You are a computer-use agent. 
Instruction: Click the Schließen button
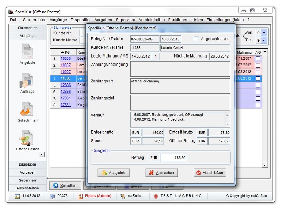(65, 186)
